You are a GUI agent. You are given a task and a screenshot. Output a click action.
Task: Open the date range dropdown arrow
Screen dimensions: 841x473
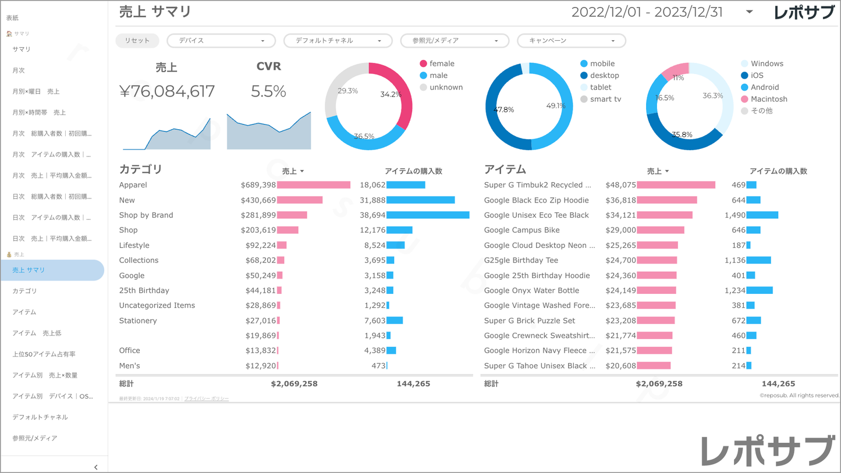point(749,12)
